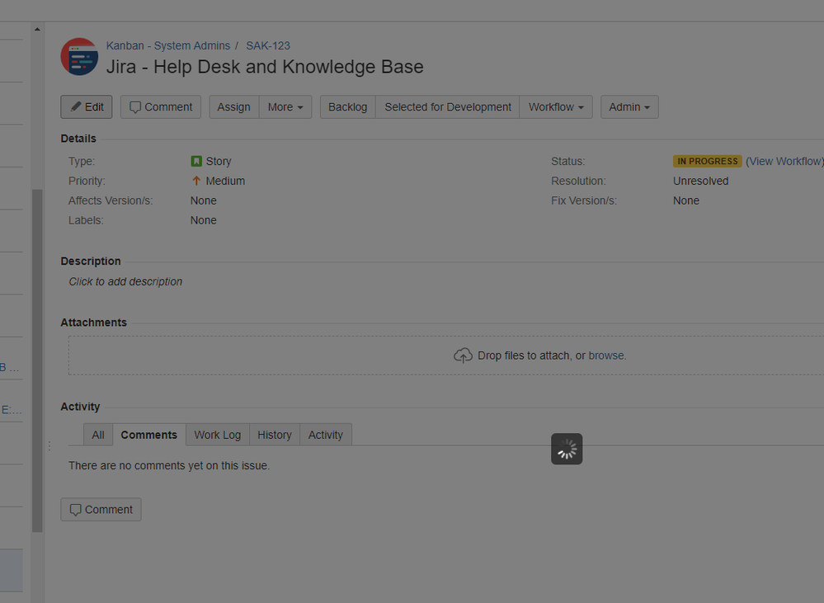
Task: Open the View Workflow link
Action: 785,162
